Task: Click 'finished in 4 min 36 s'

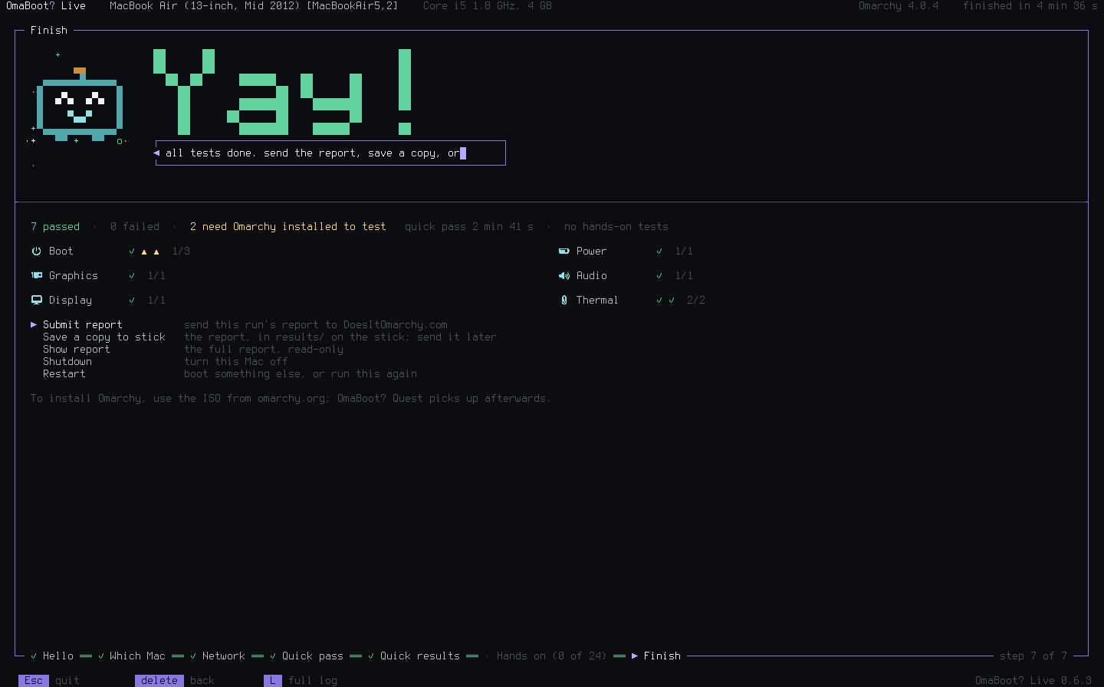Action: tap(1030, 5)
